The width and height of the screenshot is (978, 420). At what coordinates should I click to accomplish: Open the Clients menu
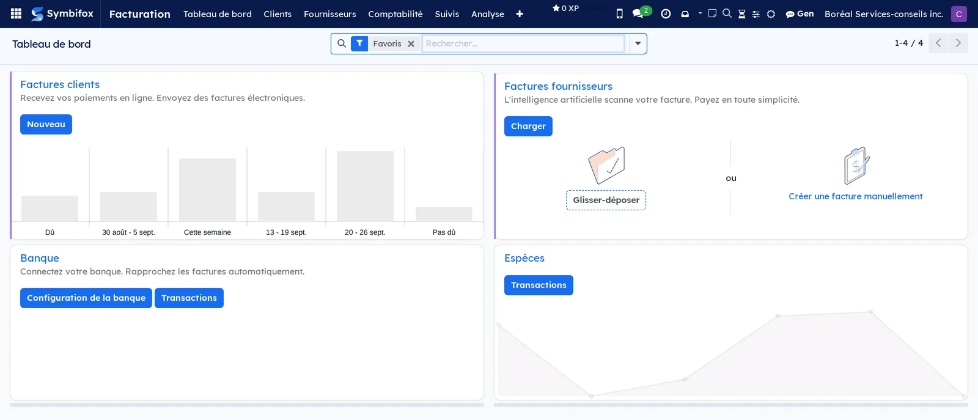pos(278,14)
